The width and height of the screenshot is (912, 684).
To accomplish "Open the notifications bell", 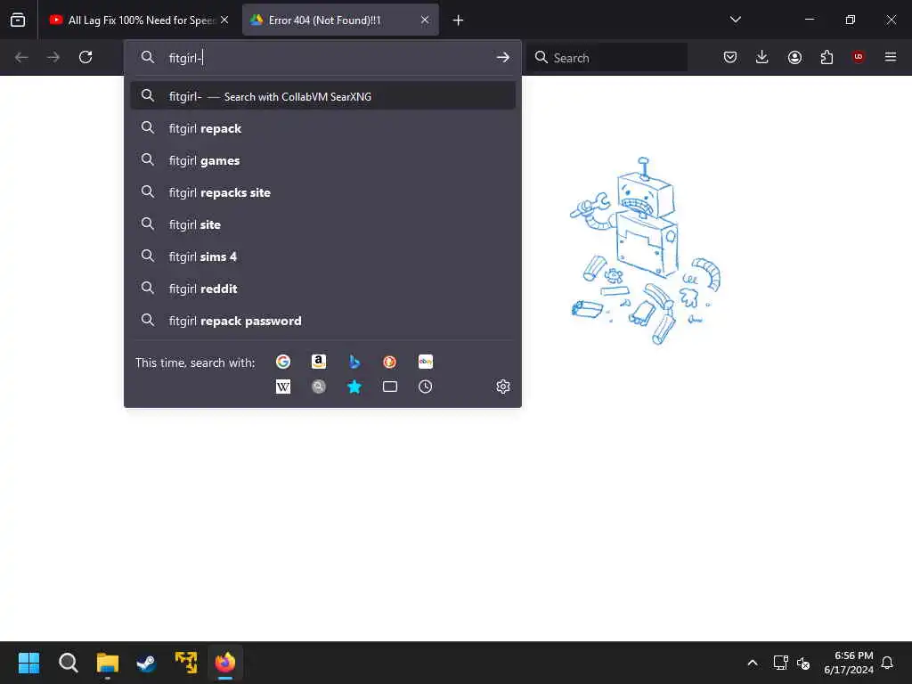I will [888, 663].
